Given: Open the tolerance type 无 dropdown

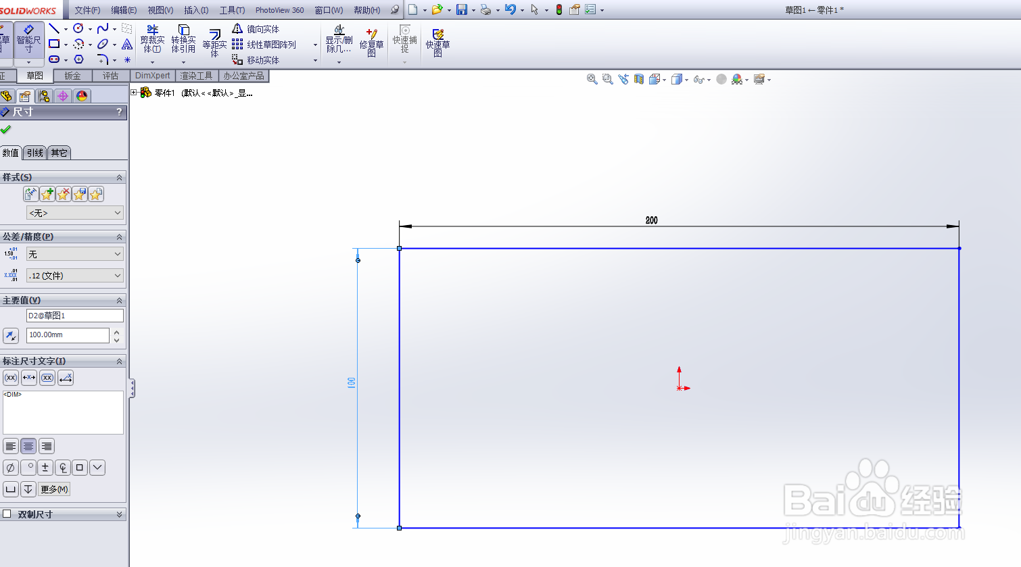Looking at the screenshot, I should point(75,254).
